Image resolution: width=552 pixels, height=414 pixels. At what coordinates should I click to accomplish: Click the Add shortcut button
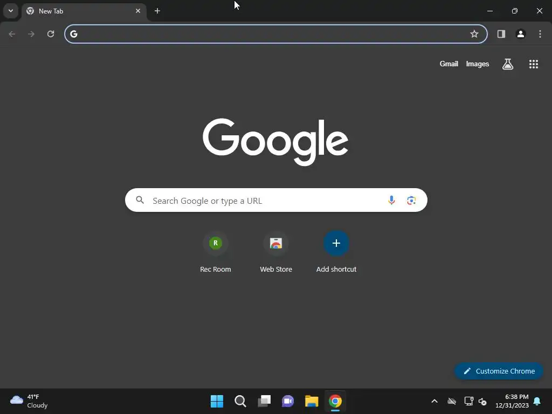tap(336, 252)
